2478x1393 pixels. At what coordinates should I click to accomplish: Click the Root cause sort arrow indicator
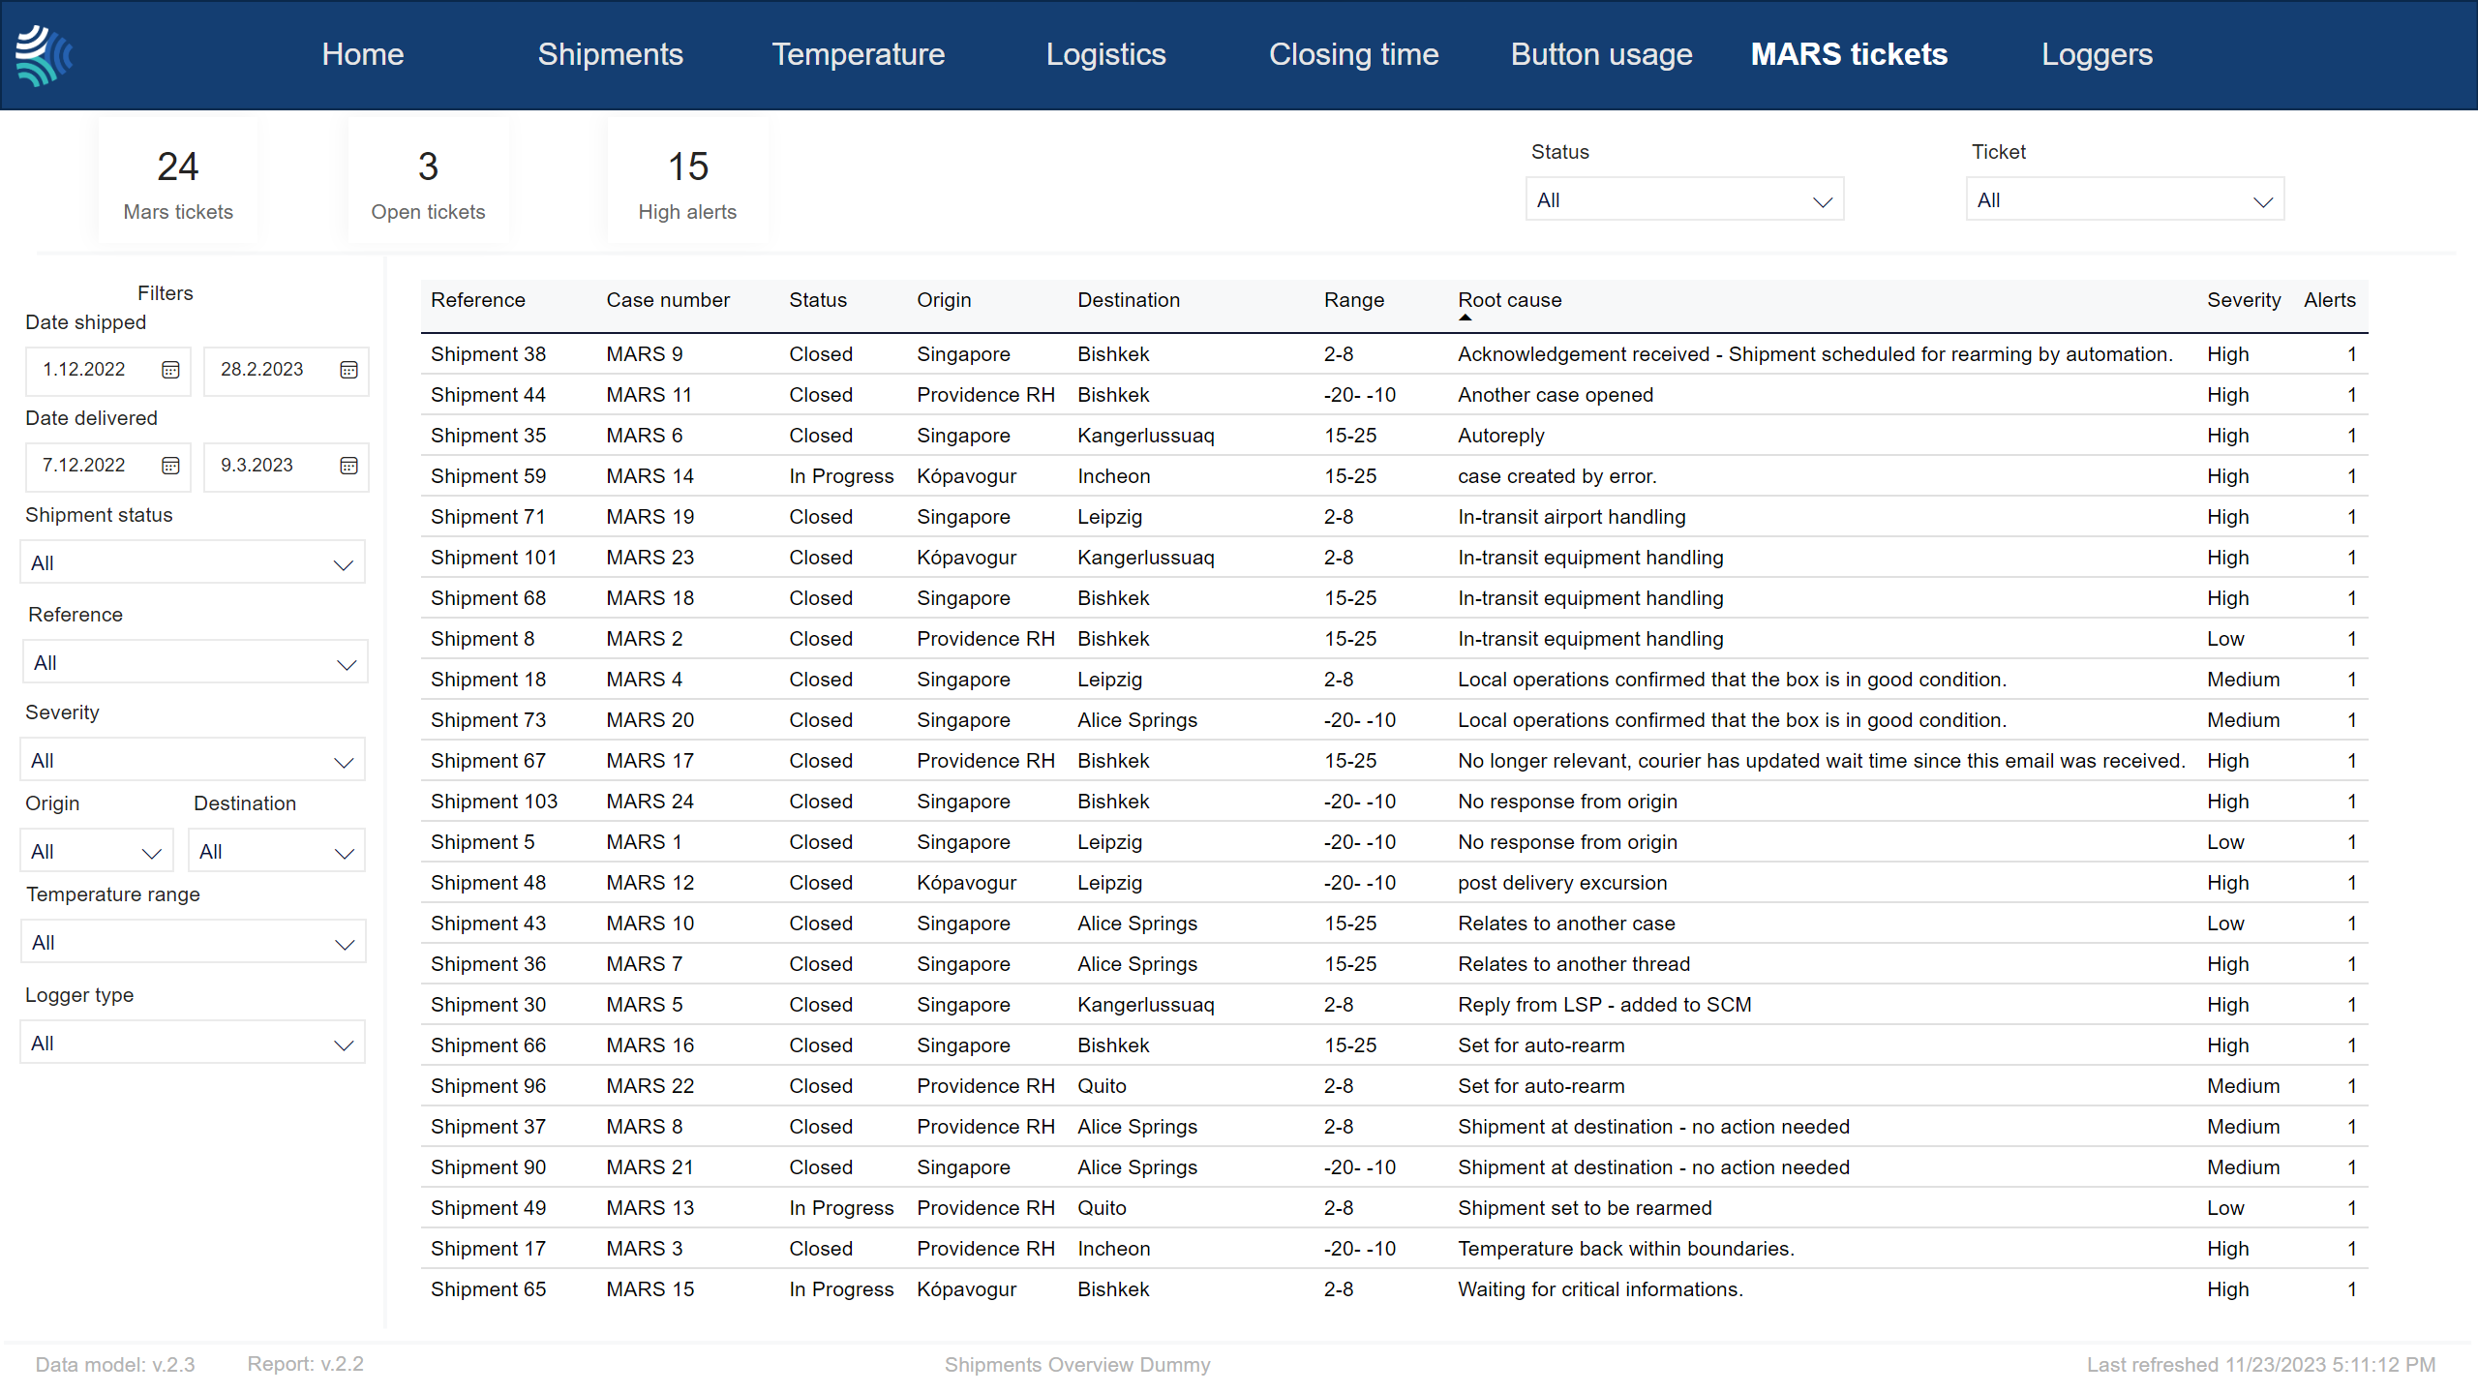1466,318
